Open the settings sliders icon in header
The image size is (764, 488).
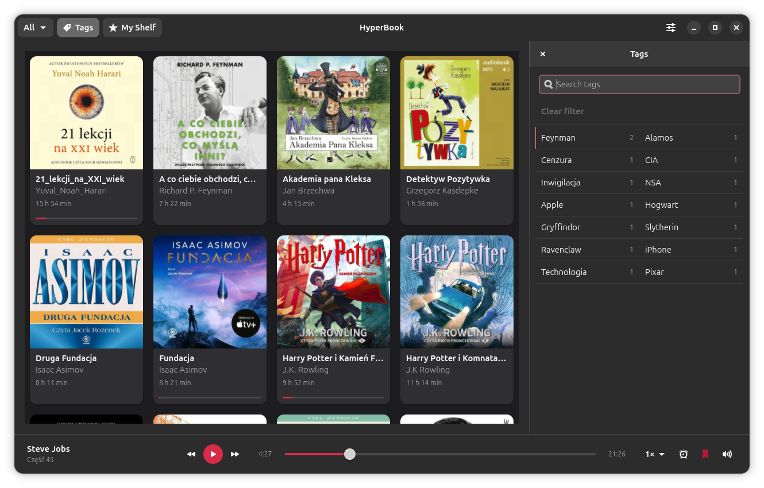tap(671, 28)
